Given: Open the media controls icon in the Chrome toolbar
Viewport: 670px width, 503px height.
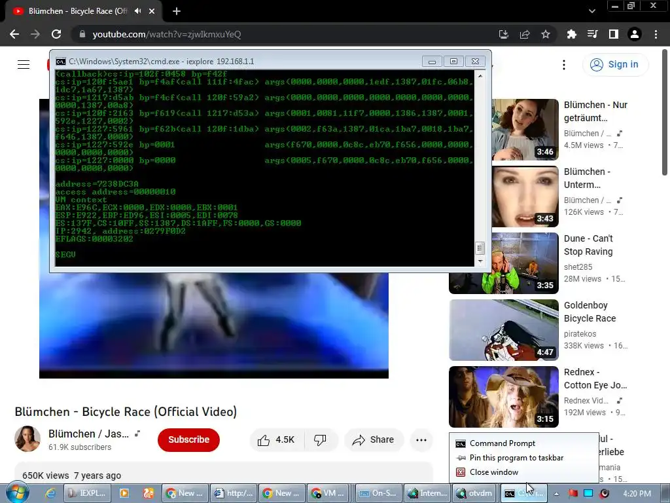Looking at the screenshot, I should coord(592,34).
